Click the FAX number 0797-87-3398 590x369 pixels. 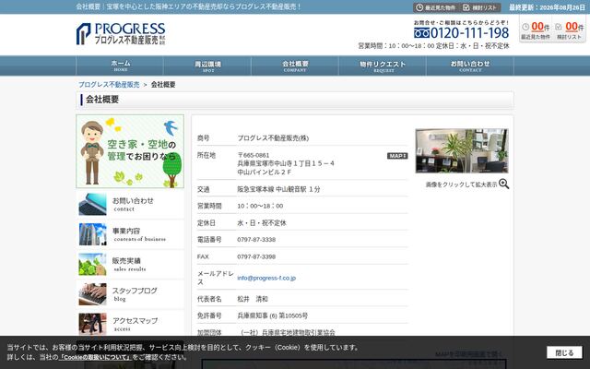(x=256, y=256)
